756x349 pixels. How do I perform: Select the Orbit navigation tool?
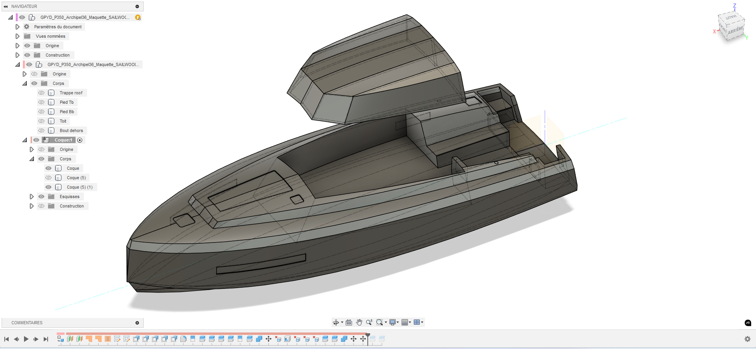tap(336, 322)
